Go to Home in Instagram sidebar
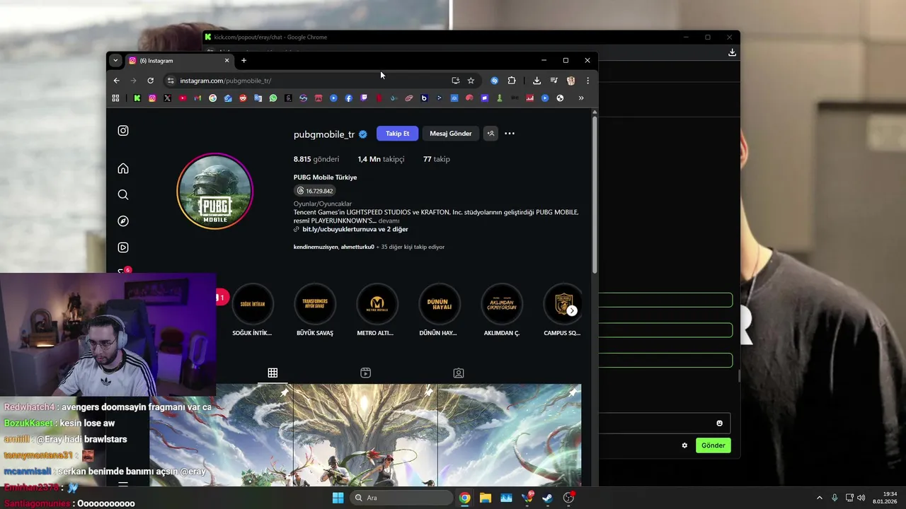Screen dimensions: 906x509 click(123, 168)
